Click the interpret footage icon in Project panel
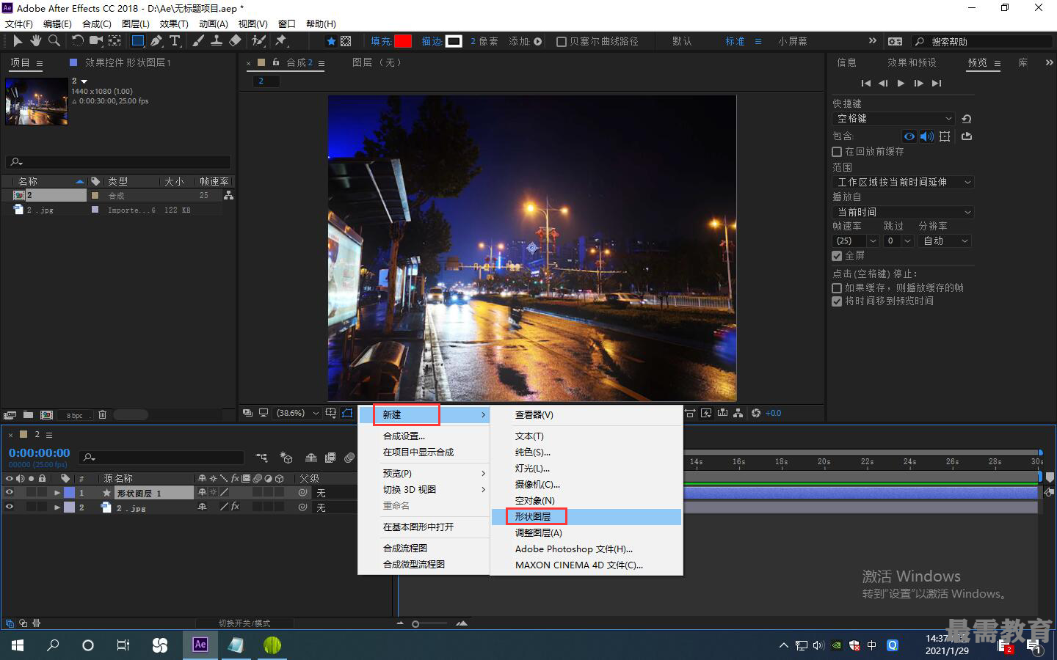 tap(10, 415)
